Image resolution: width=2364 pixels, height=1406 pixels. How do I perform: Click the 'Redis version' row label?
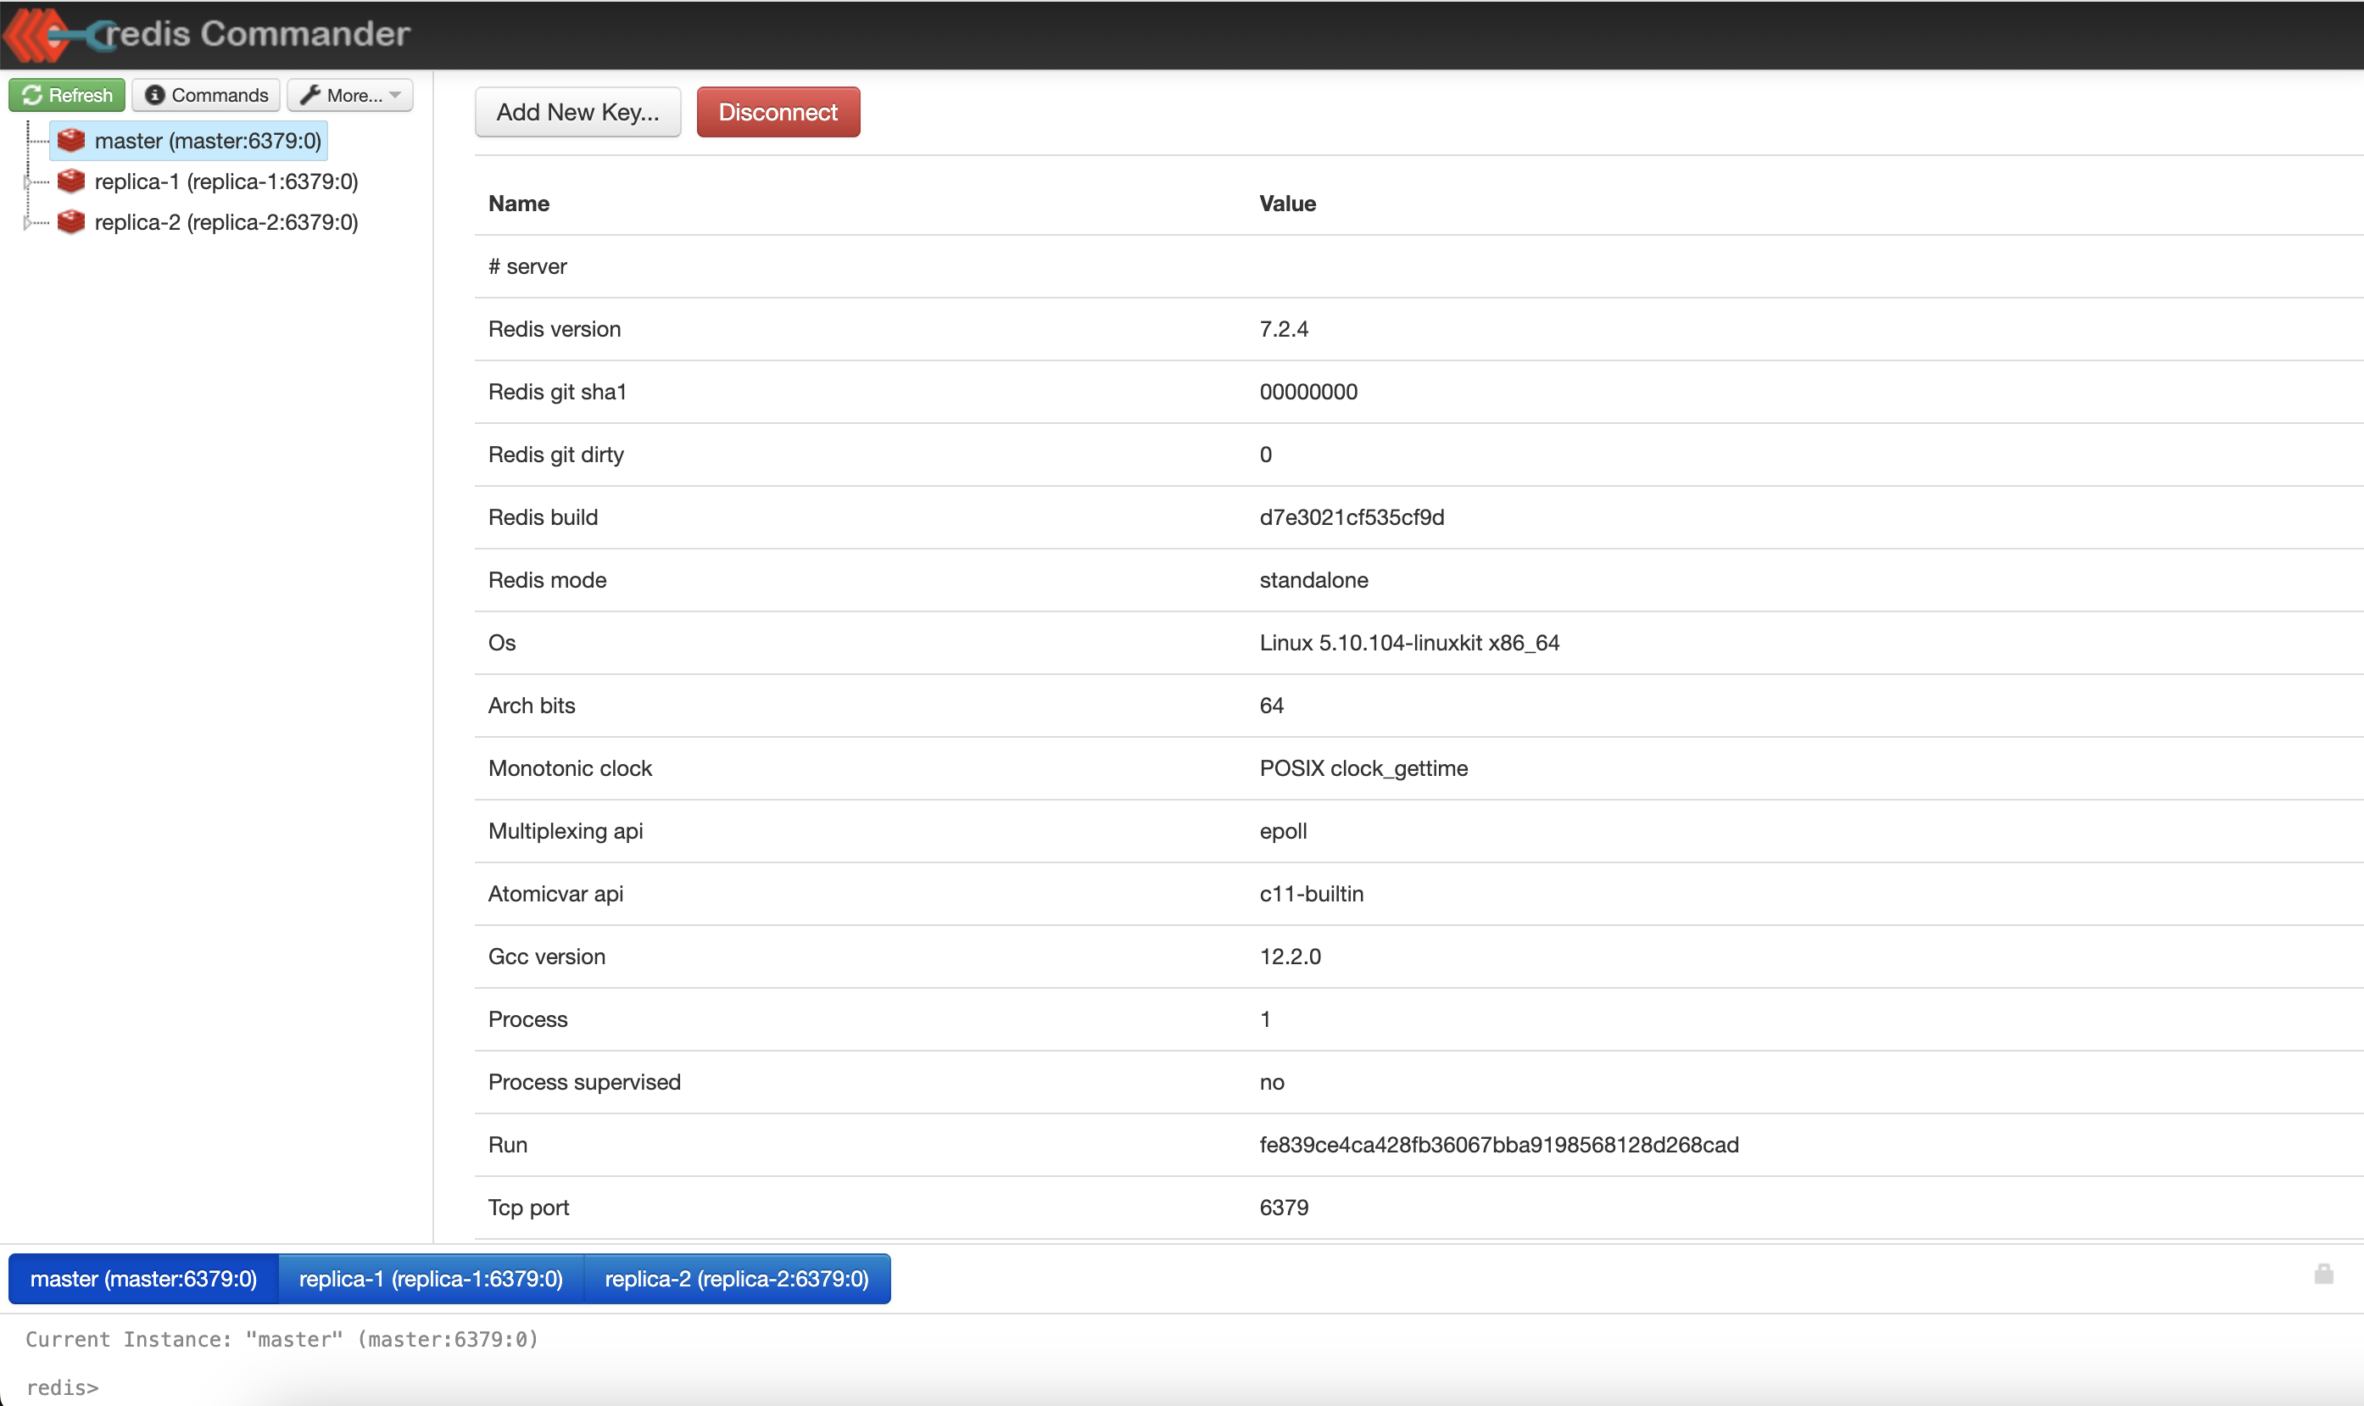(x=554, y=329)
